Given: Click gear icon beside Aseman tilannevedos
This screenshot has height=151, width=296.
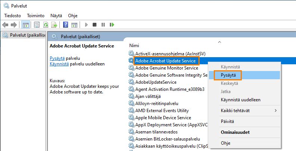Looking at the screenshot, I should [x=132, y=132].
